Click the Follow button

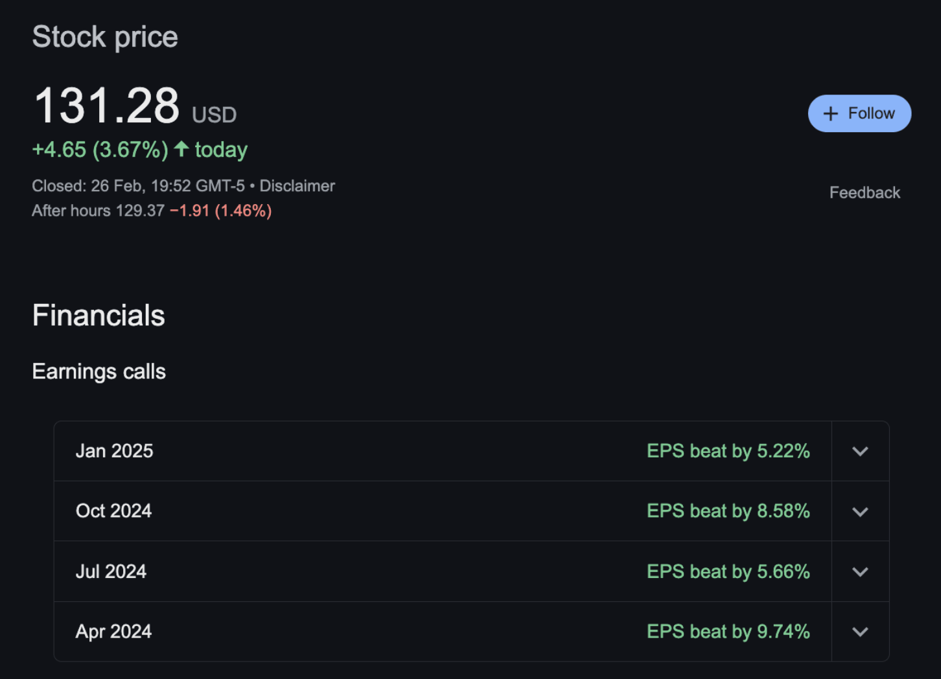[859, 113]
